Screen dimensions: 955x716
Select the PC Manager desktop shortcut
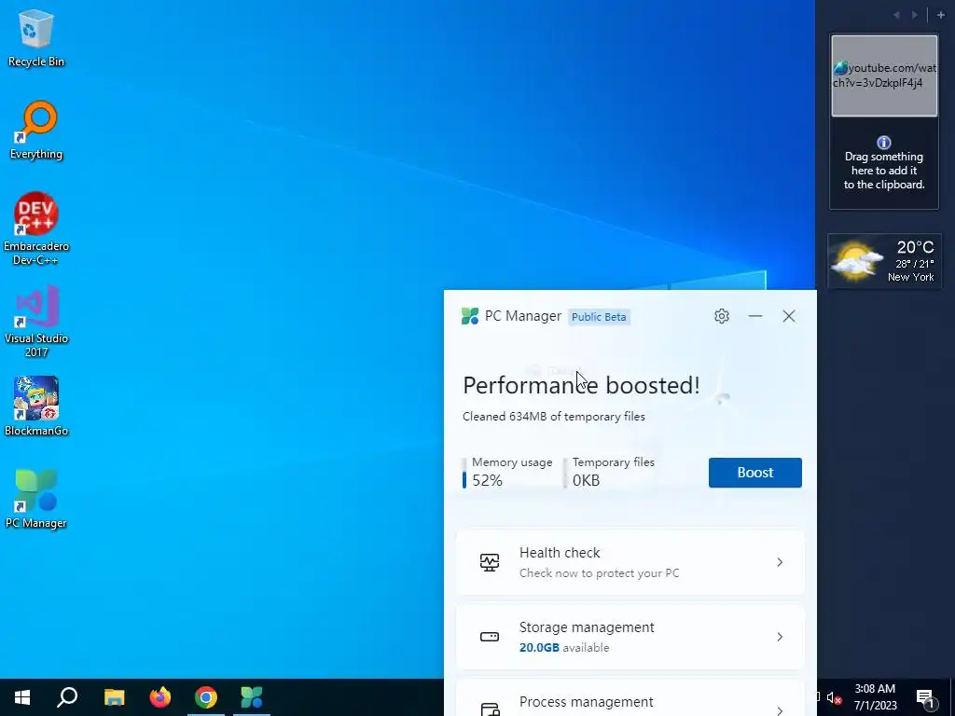(36, 499)
